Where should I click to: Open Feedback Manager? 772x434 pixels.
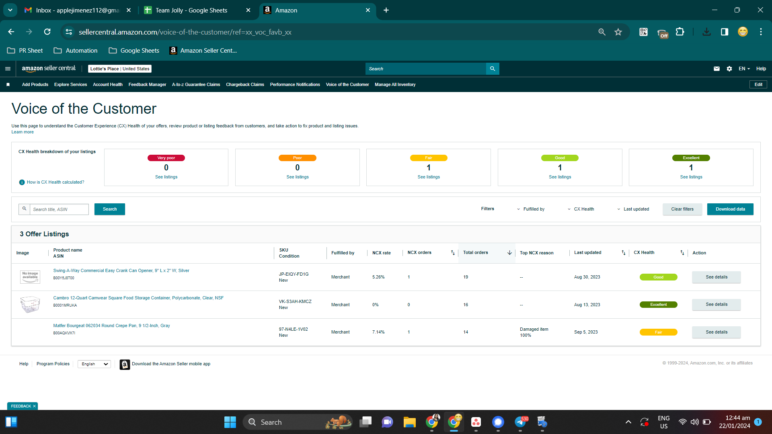(147, 84)
